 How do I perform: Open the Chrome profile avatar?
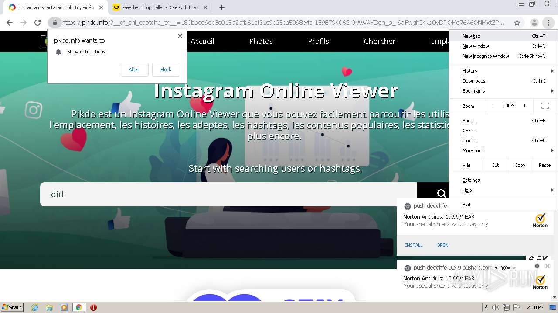tap(534, 23)
